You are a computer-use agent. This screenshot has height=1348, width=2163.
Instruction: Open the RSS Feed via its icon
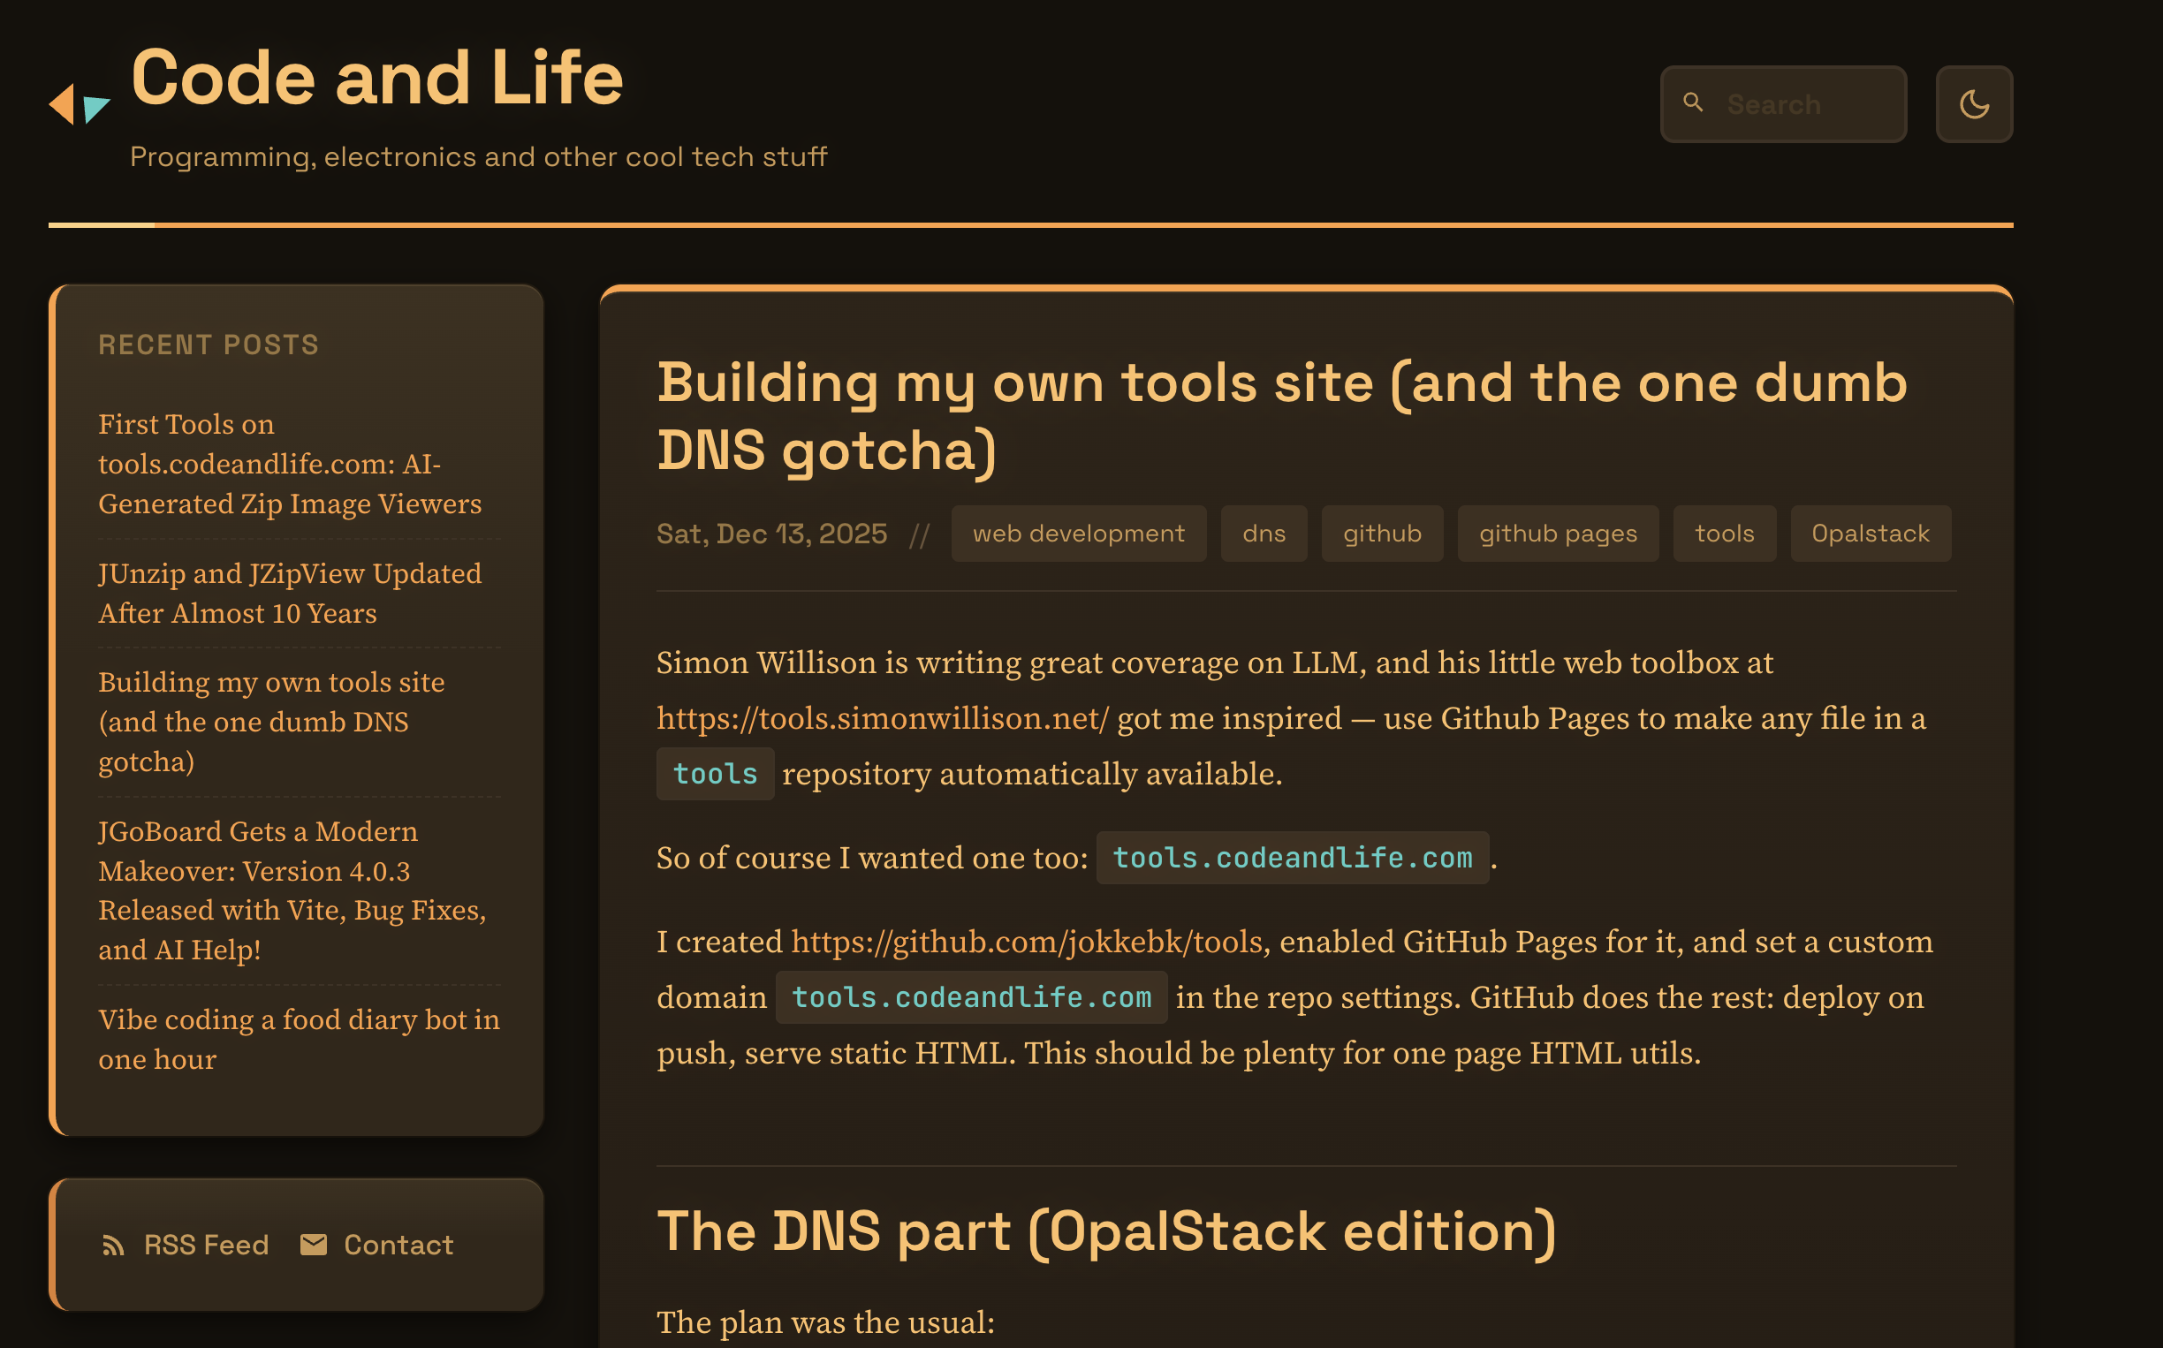pos(113,1245)
